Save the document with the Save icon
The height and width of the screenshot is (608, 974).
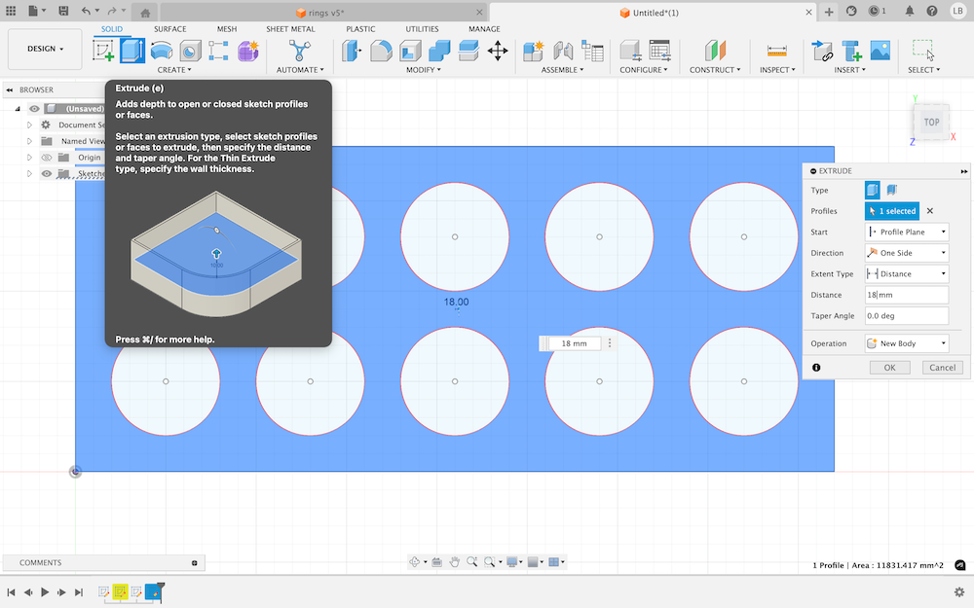coord(63,11)
